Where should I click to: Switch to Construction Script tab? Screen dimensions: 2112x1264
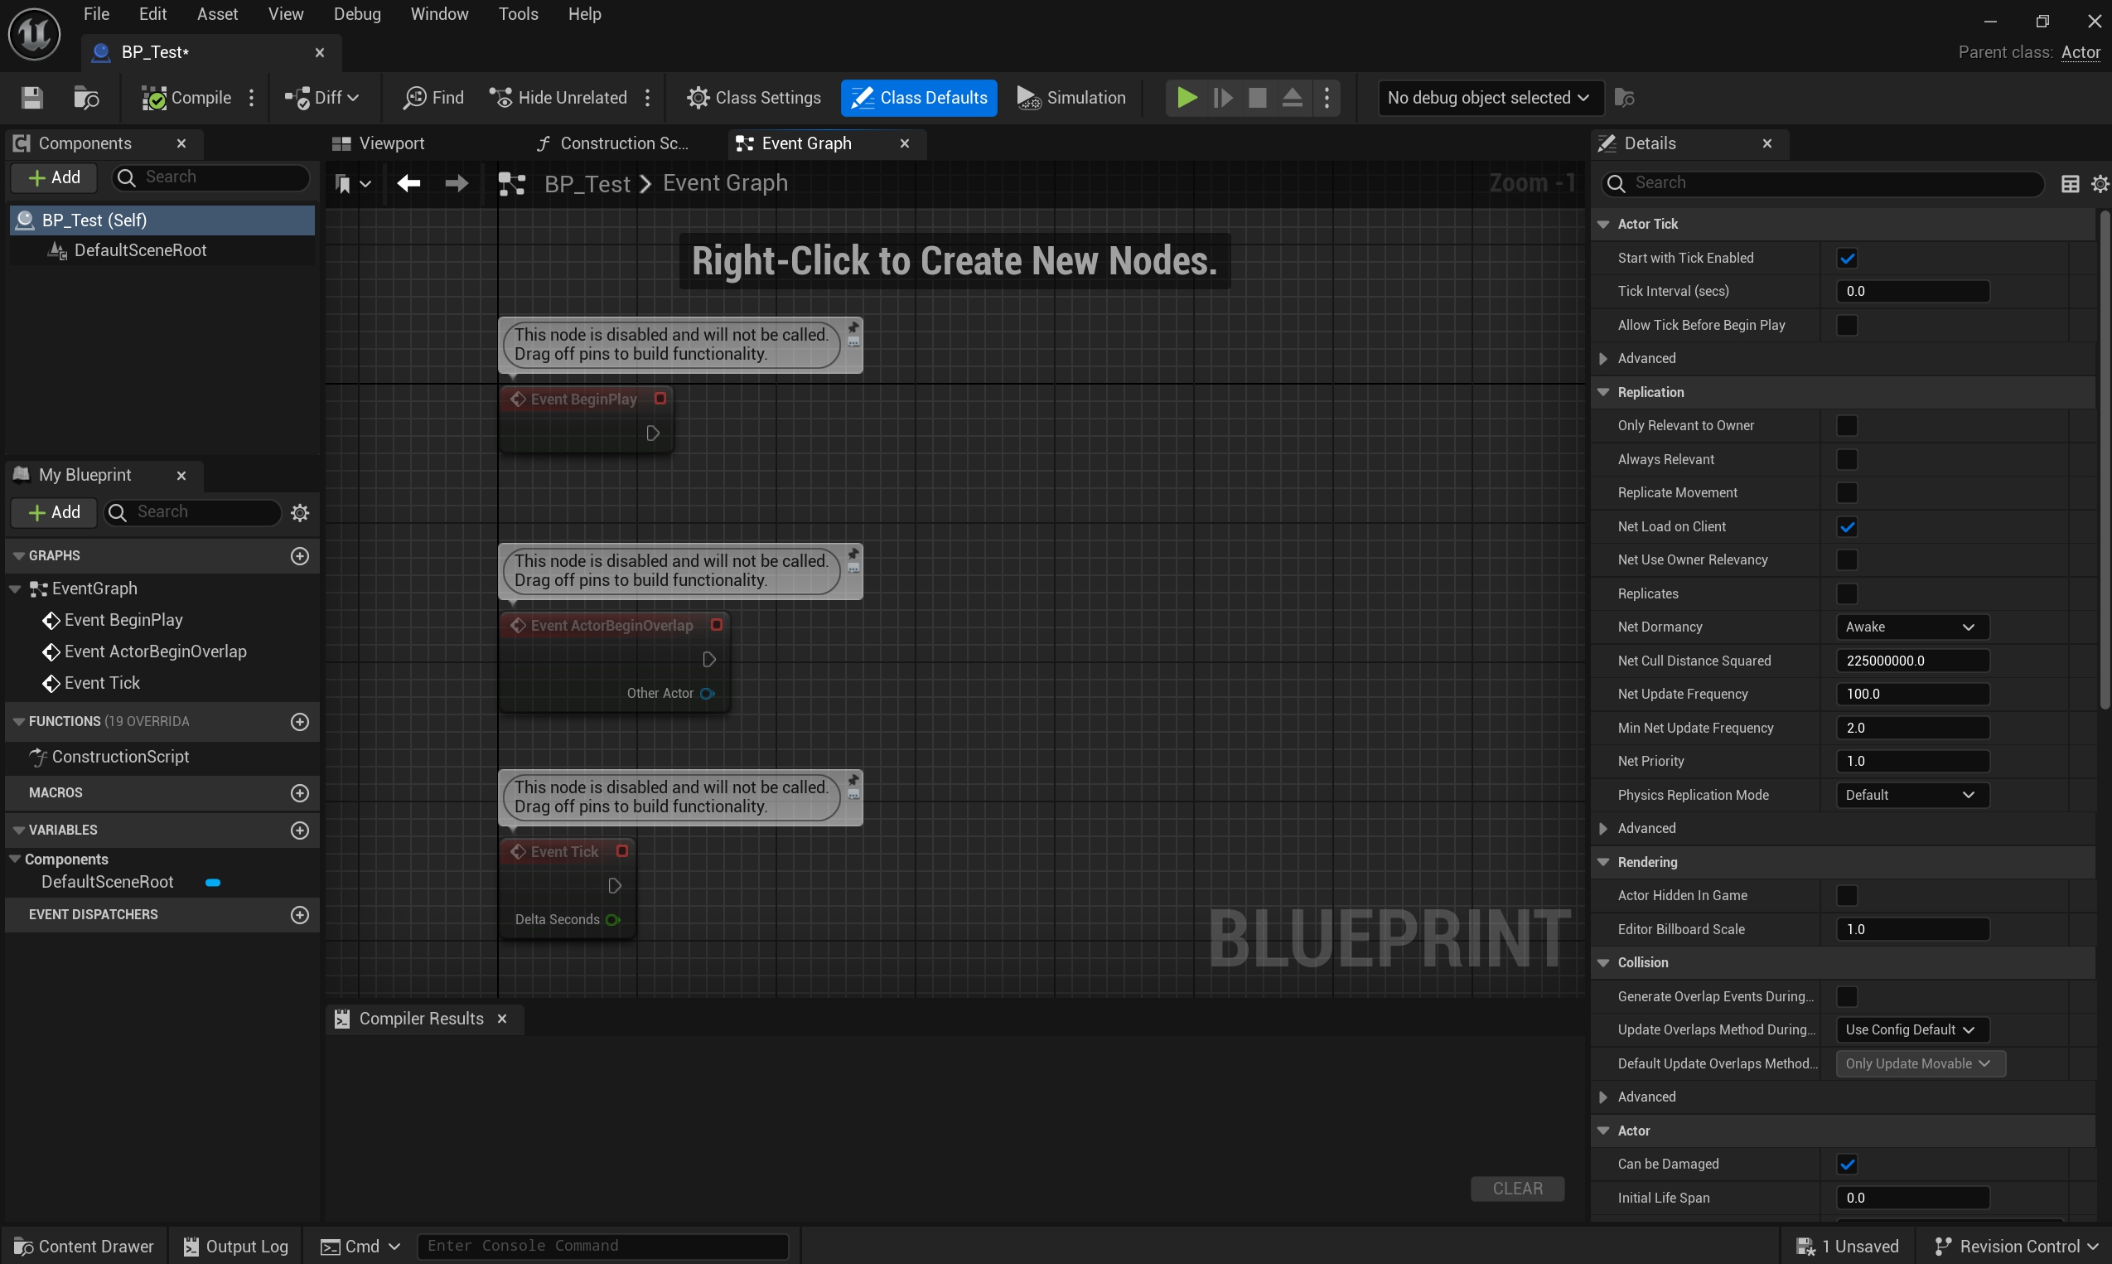pos(615,144)
